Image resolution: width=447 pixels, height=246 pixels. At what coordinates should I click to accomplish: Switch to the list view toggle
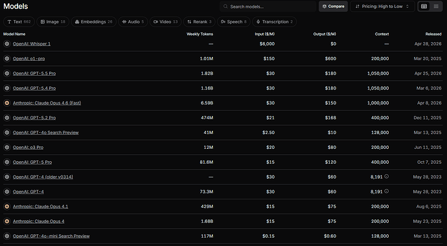pyautogui.click(x=436, y=6)
